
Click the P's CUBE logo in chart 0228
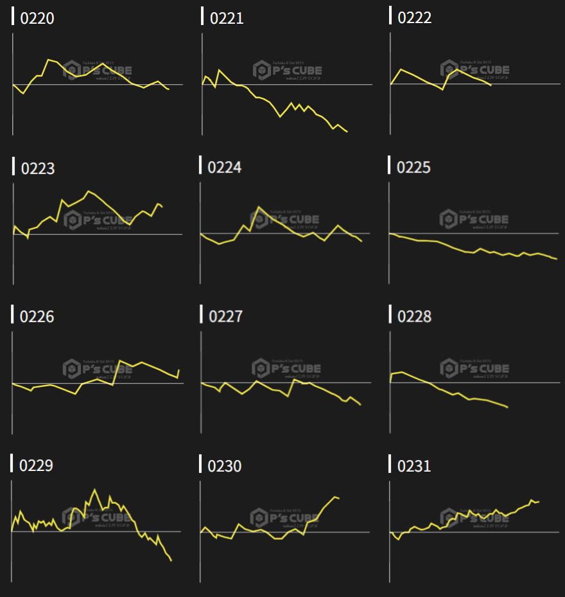pos(475,368)
